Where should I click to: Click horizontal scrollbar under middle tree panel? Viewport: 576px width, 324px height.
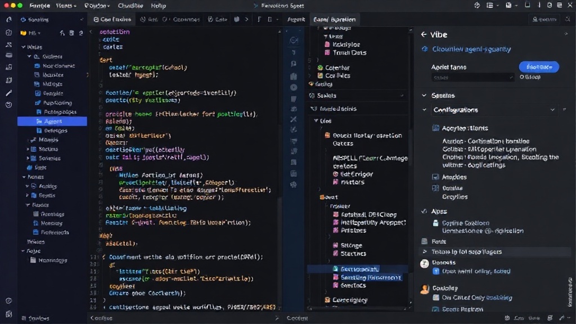click(358, 309)
